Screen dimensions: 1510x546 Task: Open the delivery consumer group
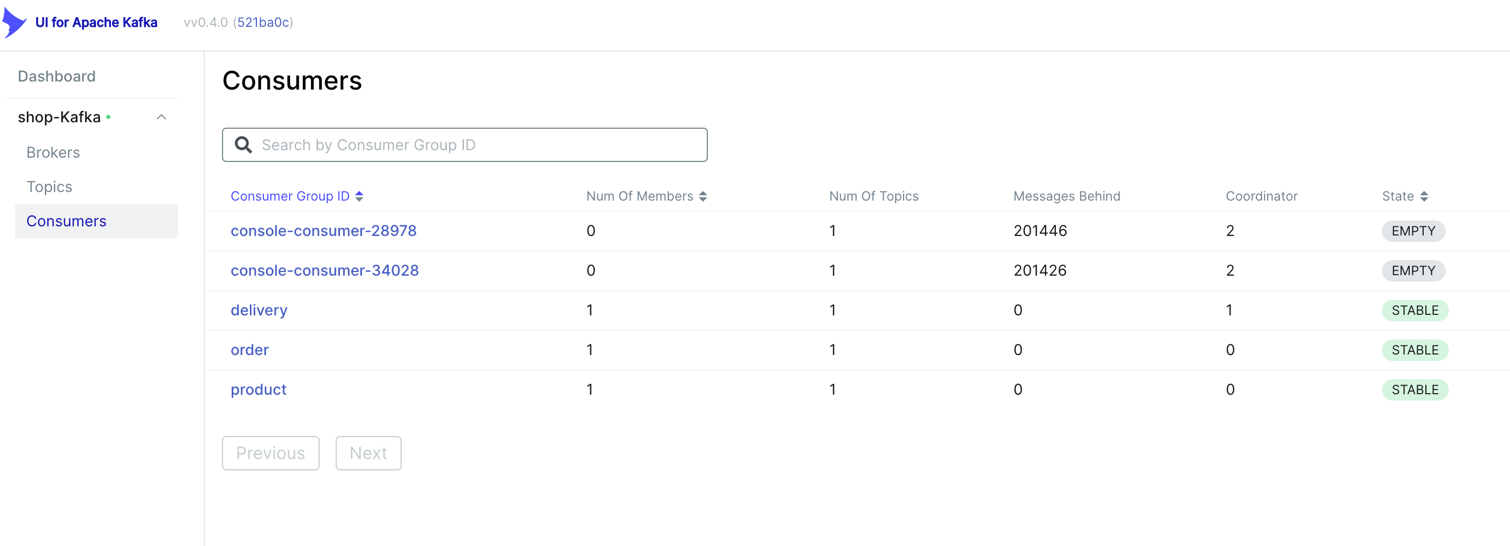259,310
